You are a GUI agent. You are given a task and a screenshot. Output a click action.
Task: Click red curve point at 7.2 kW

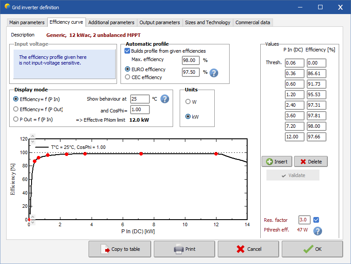pyautogui.click(x=141, y=154)
